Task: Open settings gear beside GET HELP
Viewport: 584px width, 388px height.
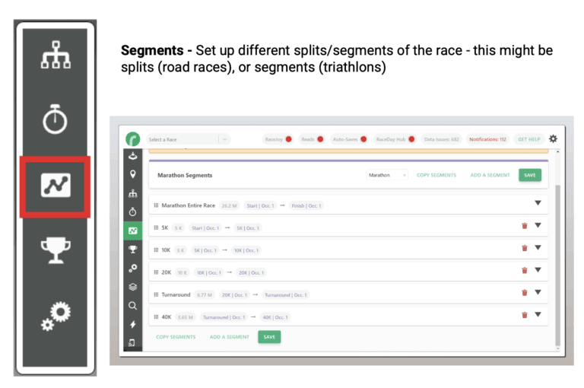Action: point(553,139)
